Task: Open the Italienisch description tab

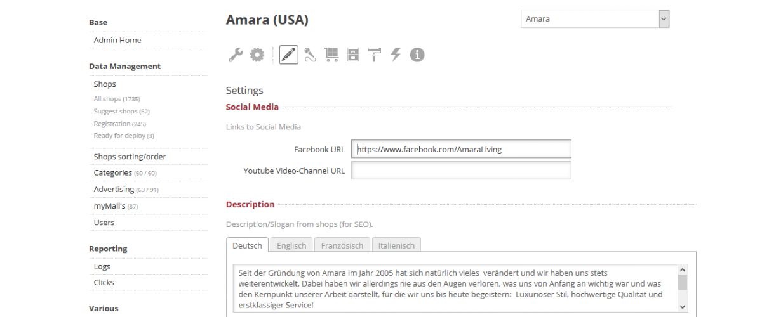Action: click(396, 245)
